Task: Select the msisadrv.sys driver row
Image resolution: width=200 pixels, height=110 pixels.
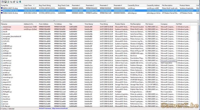Action: coord(95,56)
